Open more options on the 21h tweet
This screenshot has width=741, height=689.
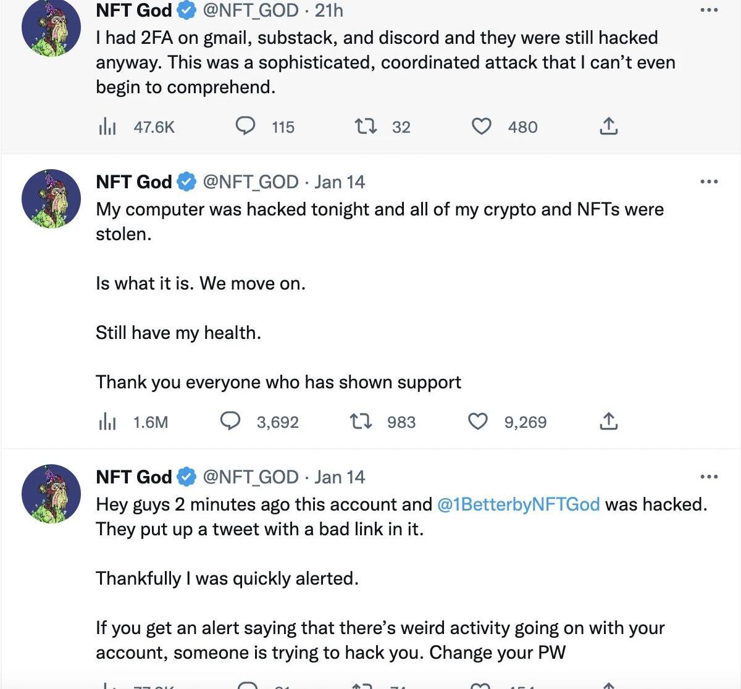click(709, 10)
